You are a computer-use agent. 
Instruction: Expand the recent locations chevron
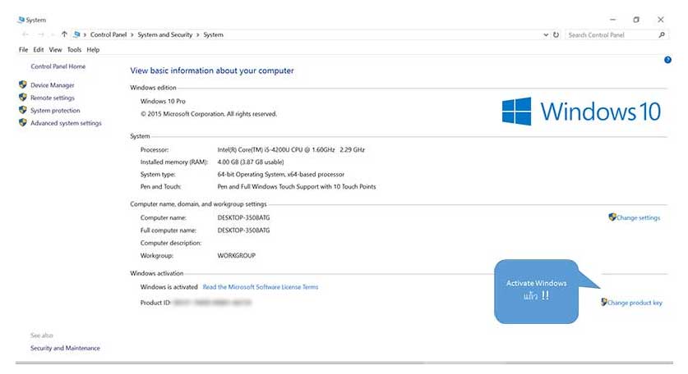click(53, 34)
